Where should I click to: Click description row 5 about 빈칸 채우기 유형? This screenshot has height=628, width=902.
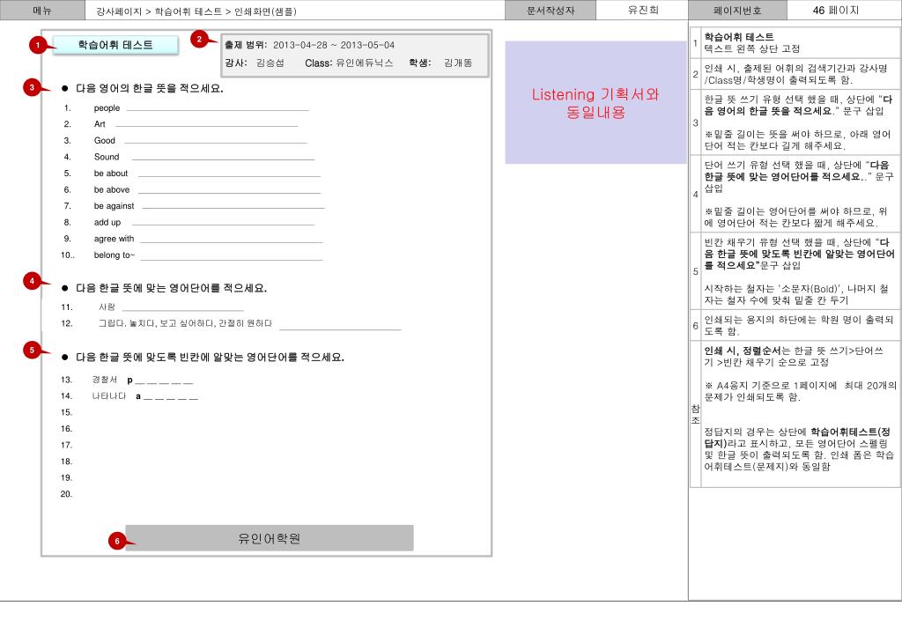coord(799,271)
